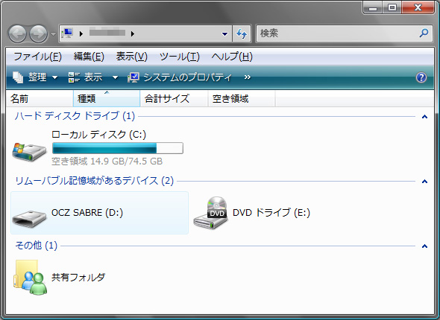Image resolution: width=440 pixels, height=320 pixels.
Task: Click the refresh icon beside address bar
Action: pyautogui.click(x=242, y=34)
